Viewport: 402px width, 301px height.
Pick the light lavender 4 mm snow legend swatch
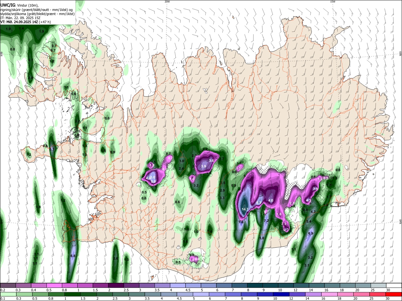click(x=178, y=286)
